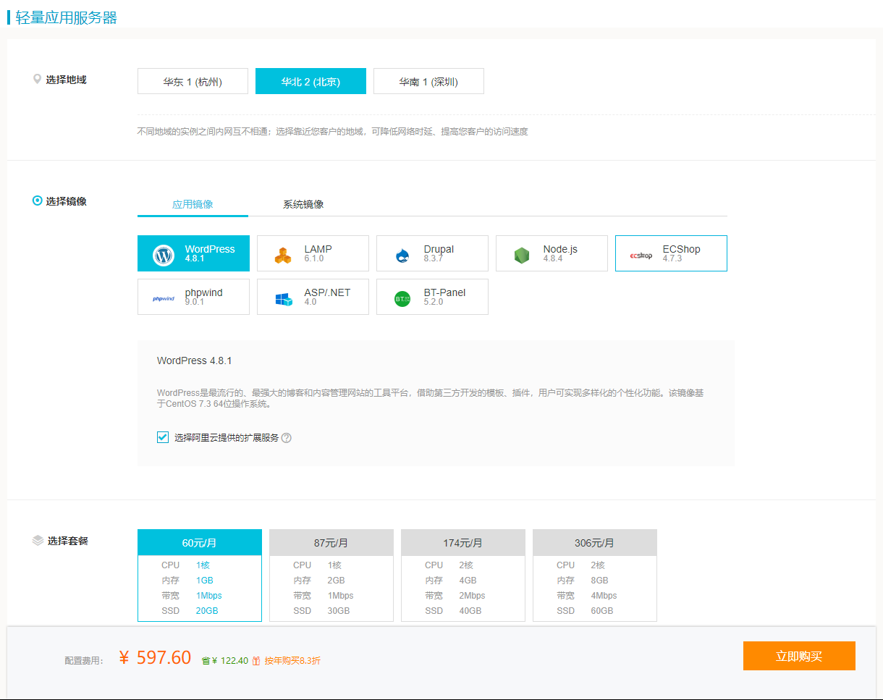Click the ASP/.NET Windows logo icon

(283, 299)
